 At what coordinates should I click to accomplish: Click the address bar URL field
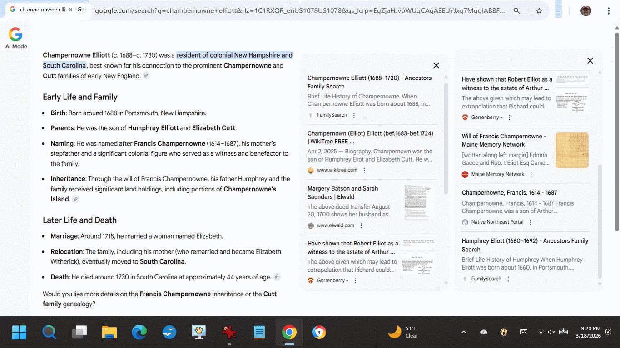click(300, 10)
